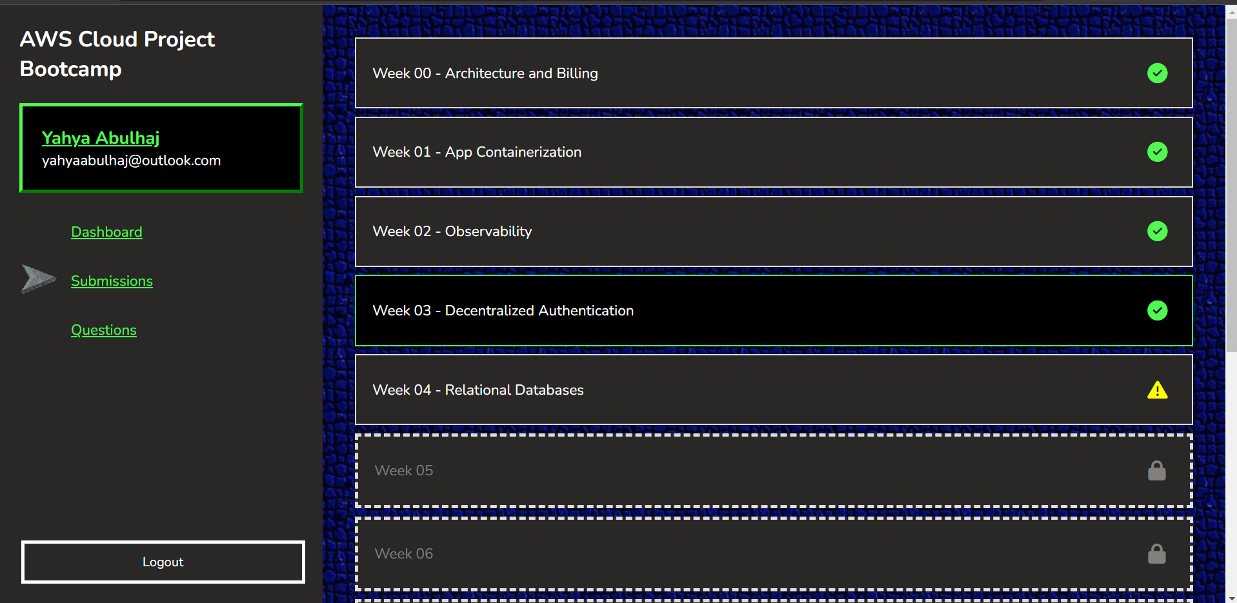1237x603 pixels.
Task: Select Week 03 - Decentralized Authentication
Action: click(x=774, y=310)
